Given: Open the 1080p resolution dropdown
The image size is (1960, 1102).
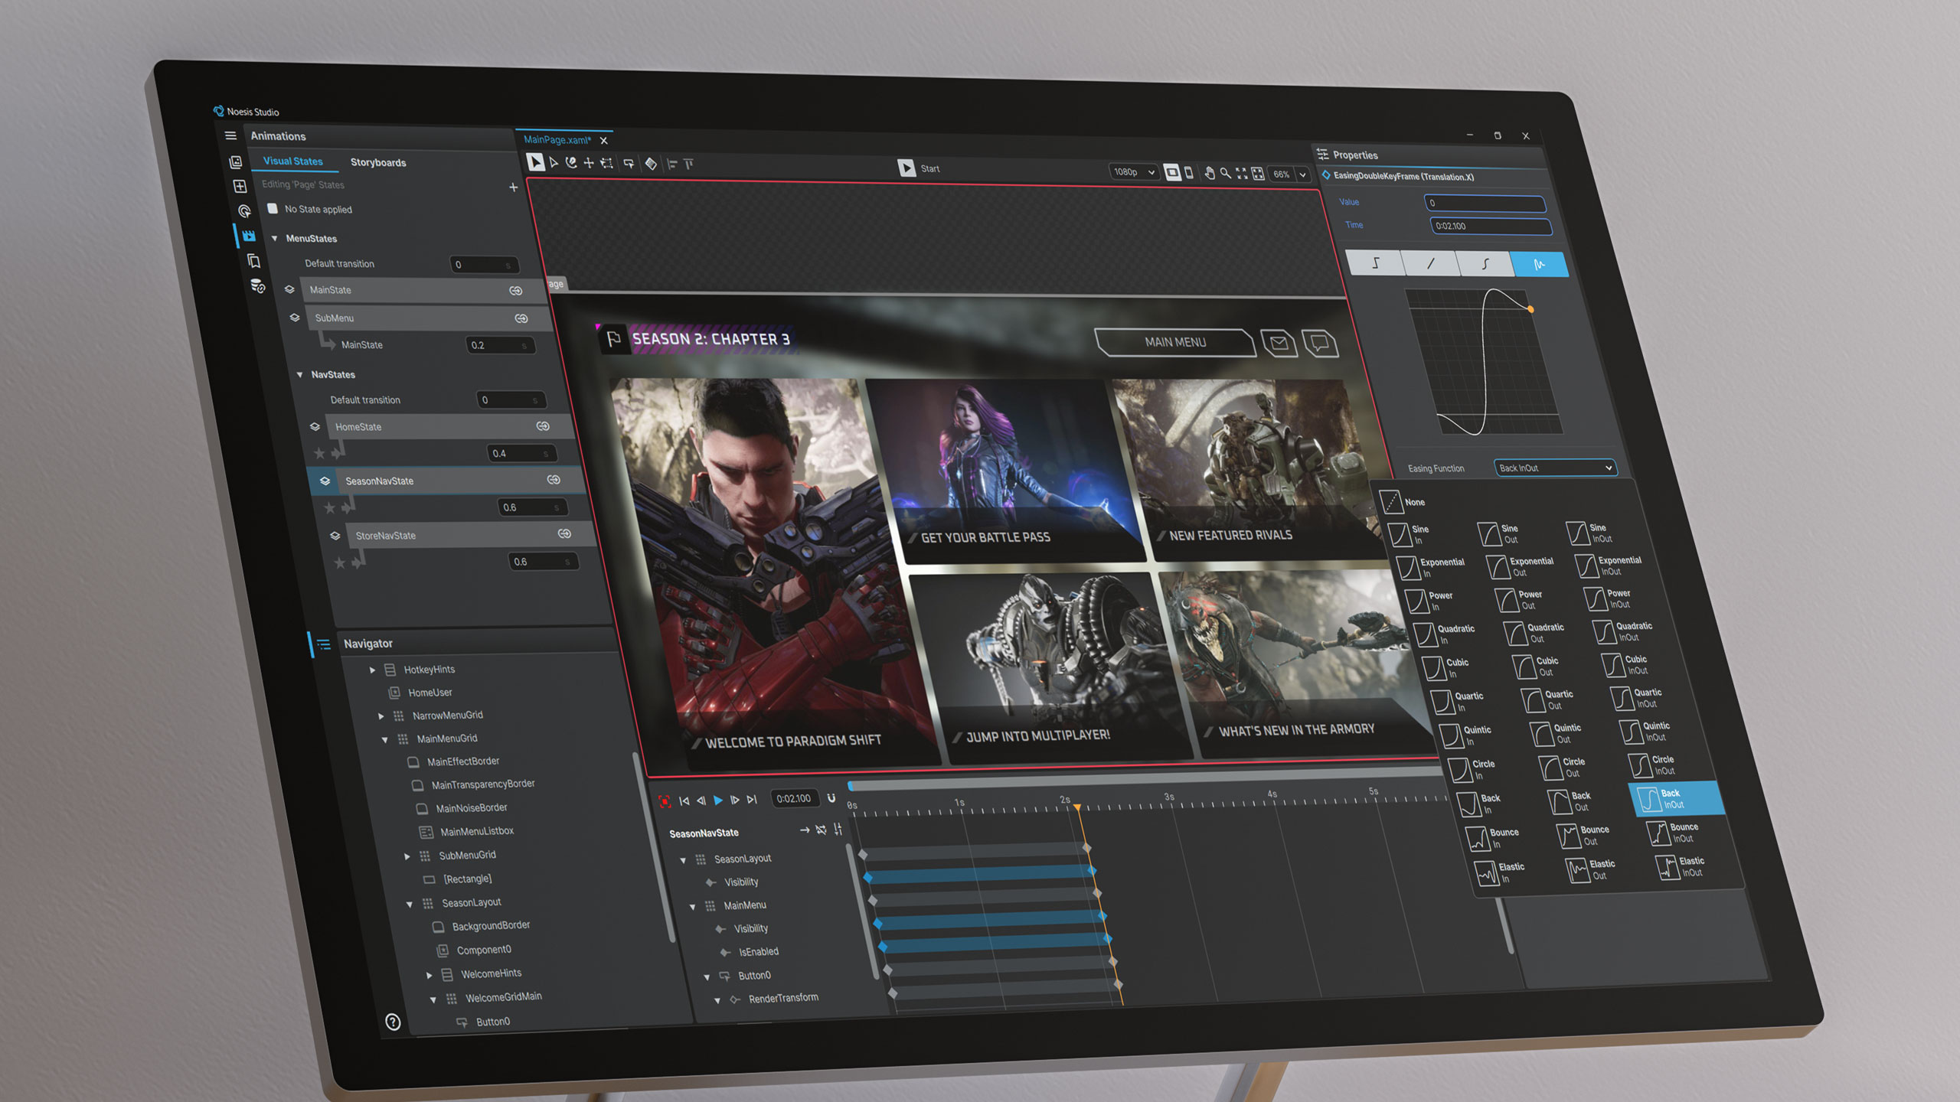Looking at the screenshot, I should click(x=1133, y=172).
